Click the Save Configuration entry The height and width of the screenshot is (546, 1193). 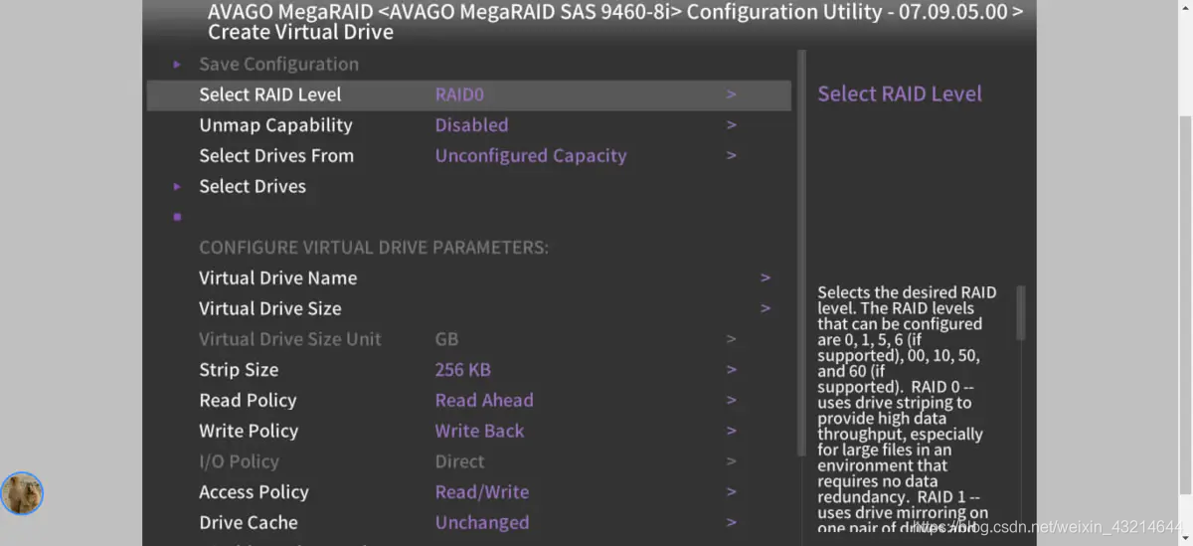(278, 64)
